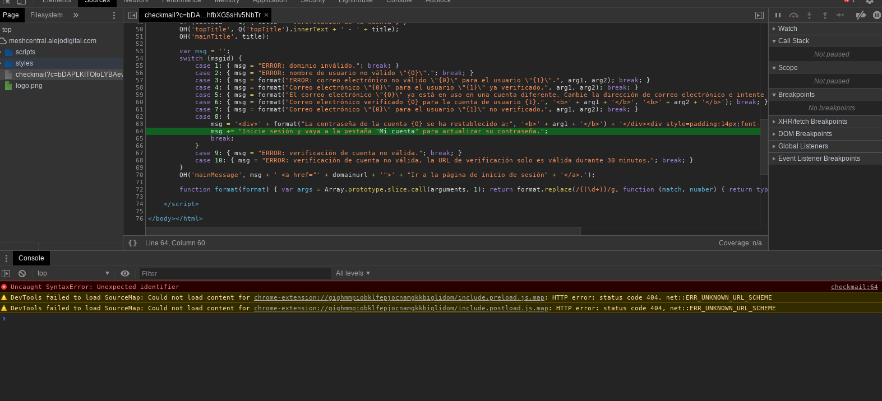Expand Global Listeners section

[825, 146]
